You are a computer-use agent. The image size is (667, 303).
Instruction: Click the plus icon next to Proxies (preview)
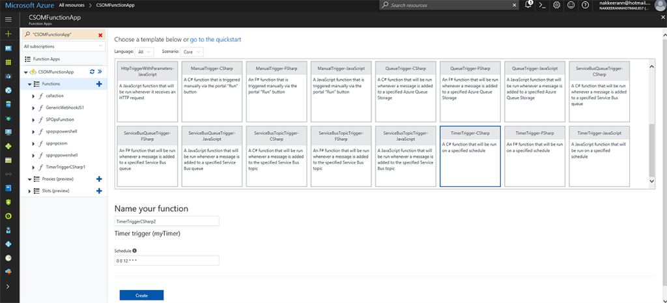99,179
